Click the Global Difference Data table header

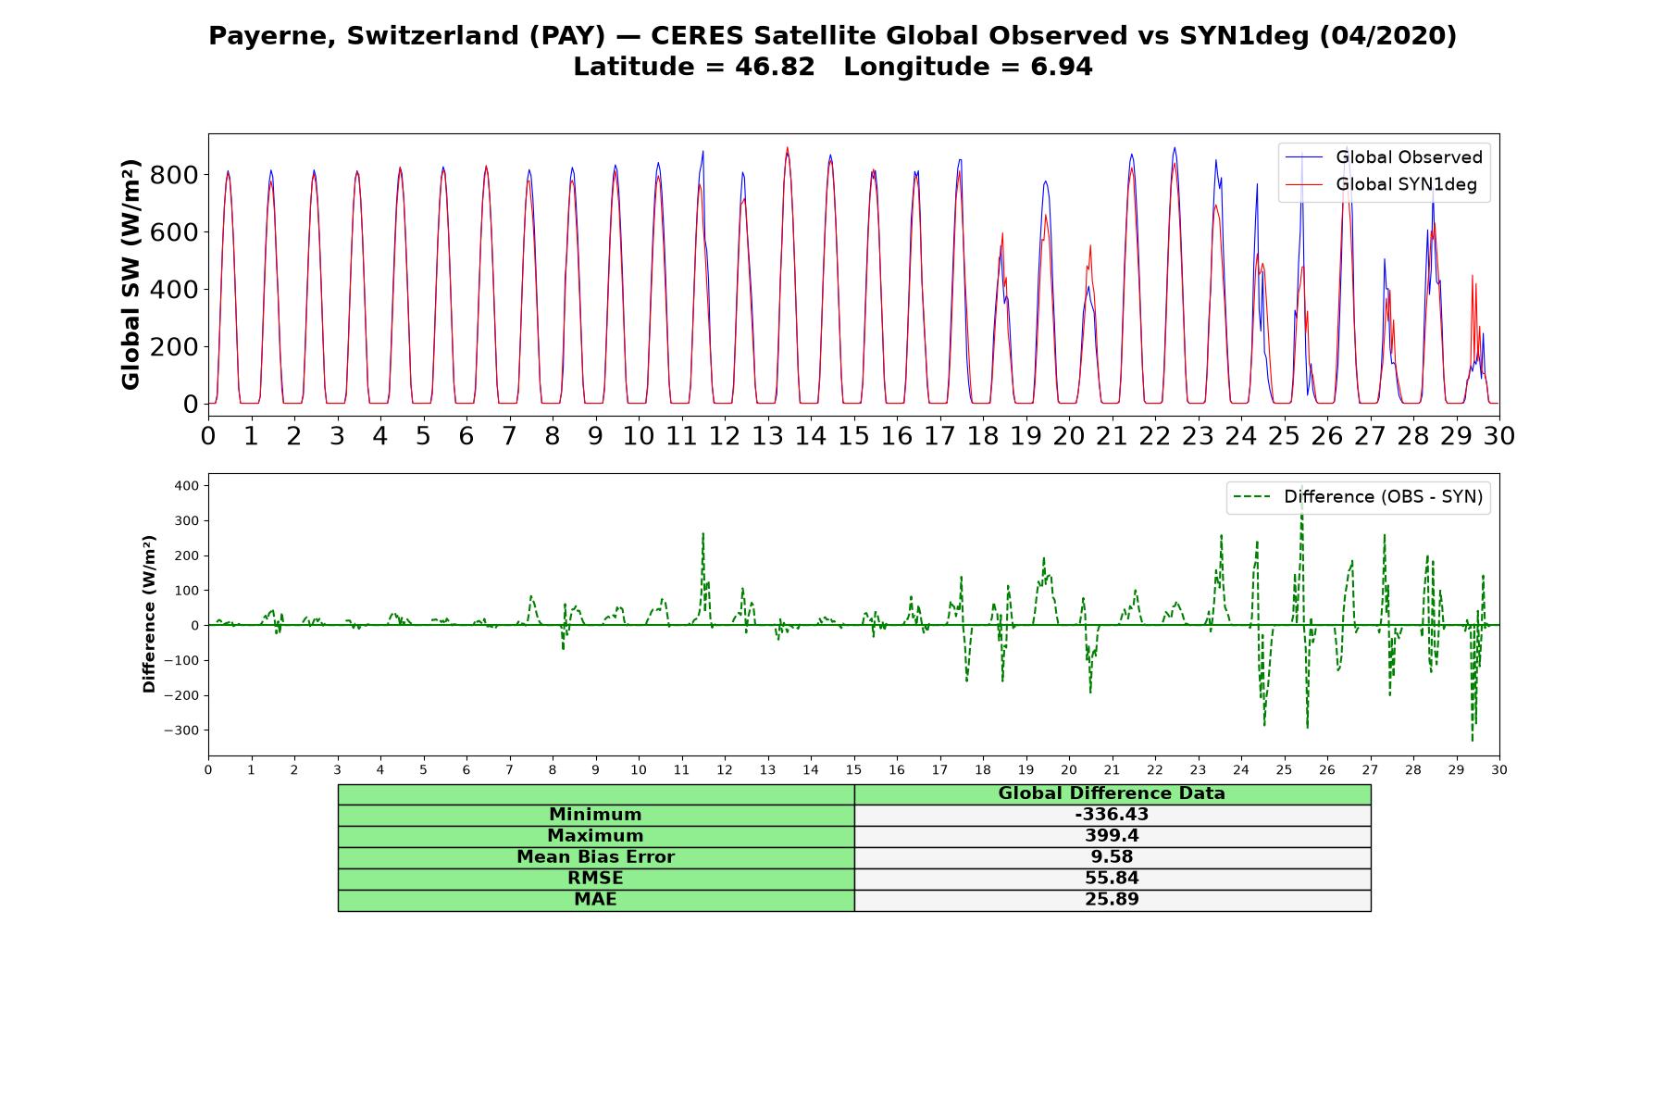tap(1112, 793)
